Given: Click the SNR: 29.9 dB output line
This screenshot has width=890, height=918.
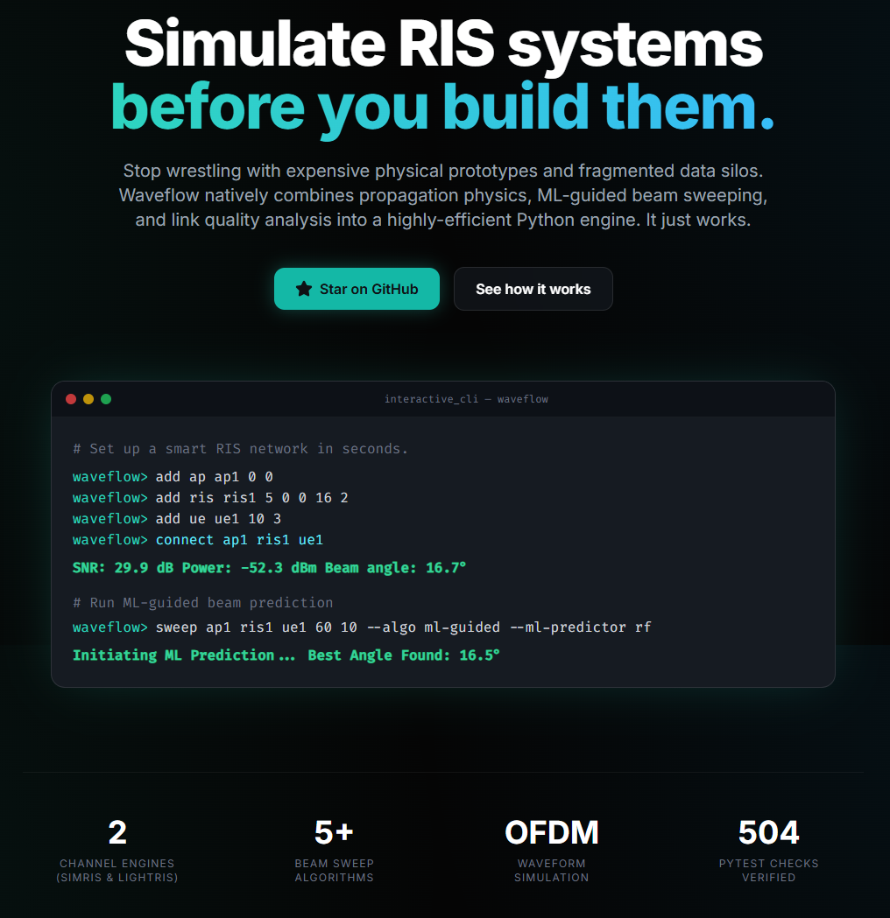Looking at the screenshot, I should pos(269,568).
